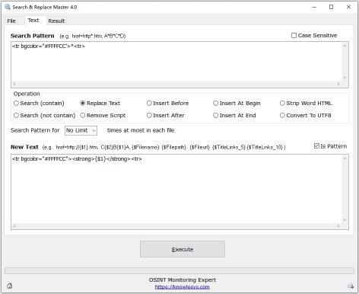This screenshot has height=294, width=359.
Task: Click the Search & Replace Master title icon
Action: click(8, 7)
